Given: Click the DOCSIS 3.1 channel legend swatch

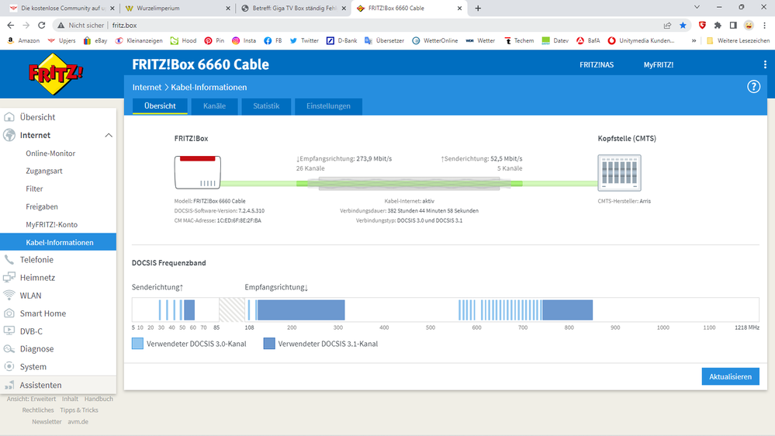Looking at the screenshot, I should 269,344.
